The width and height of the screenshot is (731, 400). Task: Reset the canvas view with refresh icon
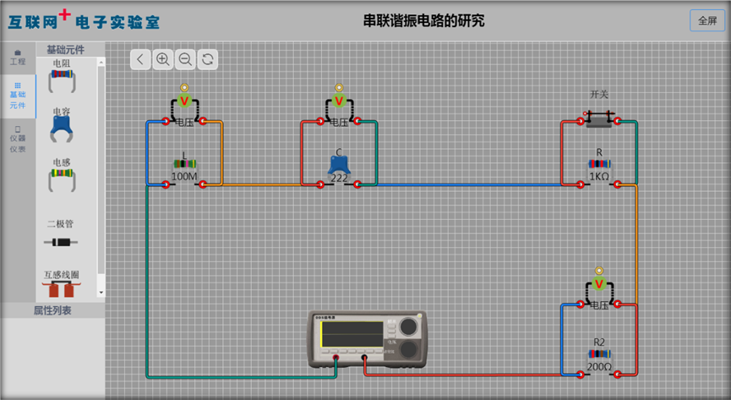tap(207, 58)
